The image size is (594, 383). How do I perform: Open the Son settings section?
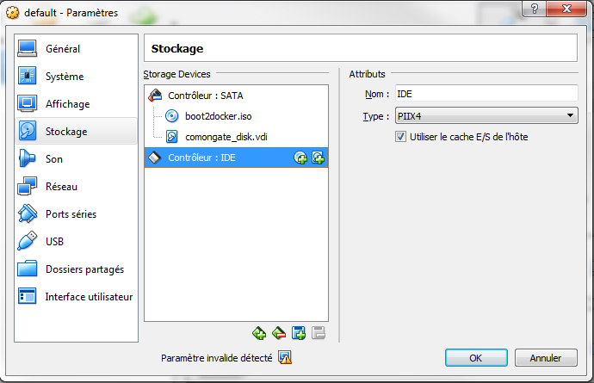(x=76, y=158)
